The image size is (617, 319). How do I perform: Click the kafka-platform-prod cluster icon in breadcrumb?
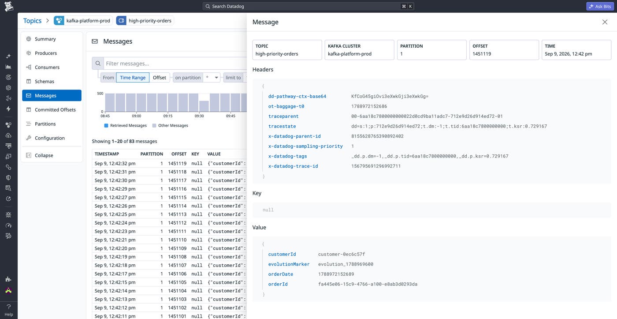coord(59,21)
